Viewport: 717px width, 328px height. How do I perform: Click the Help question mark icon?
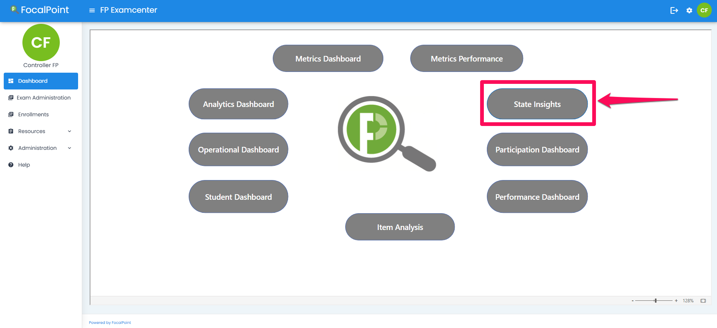tap(11, 165)
